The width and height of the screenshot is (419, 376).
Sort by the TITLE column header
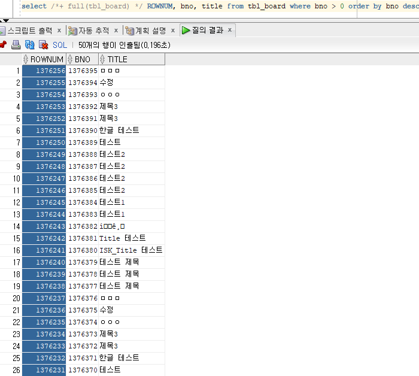pos(132,59)
